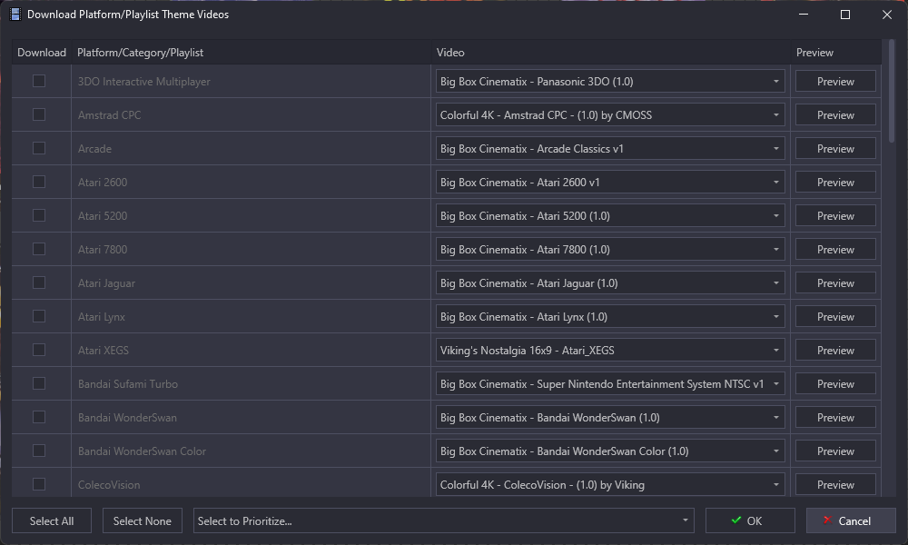Click Preview for Atari 2600

[835, 182]
